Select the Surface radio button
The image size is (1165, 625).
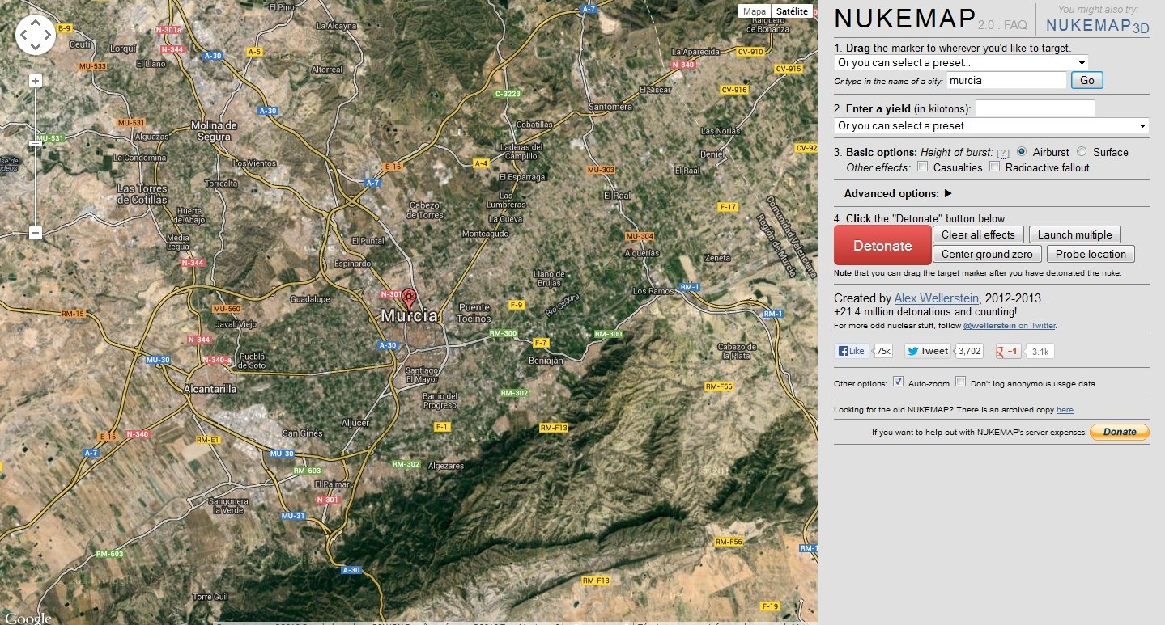pos(1082,152)
